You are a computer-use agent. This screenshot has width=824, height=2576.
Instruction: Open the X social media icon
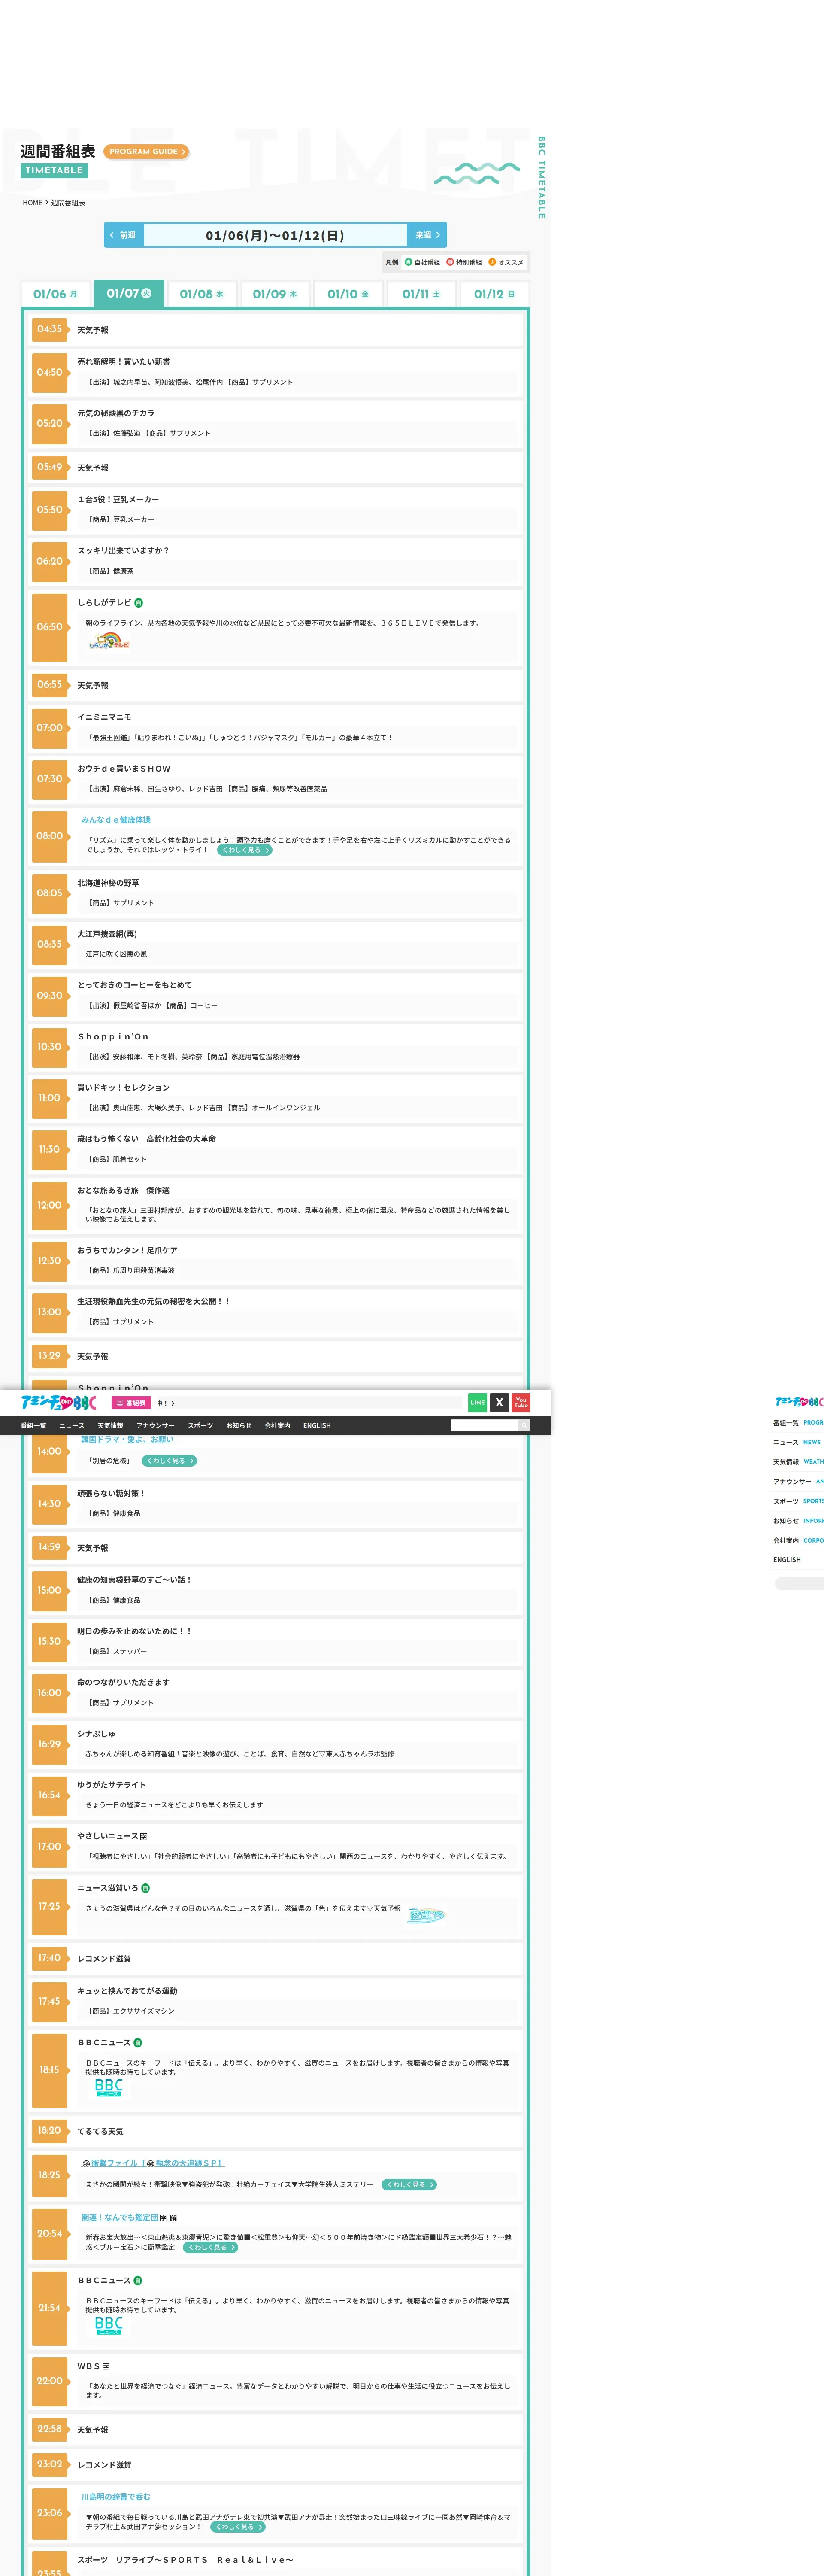499,1402
